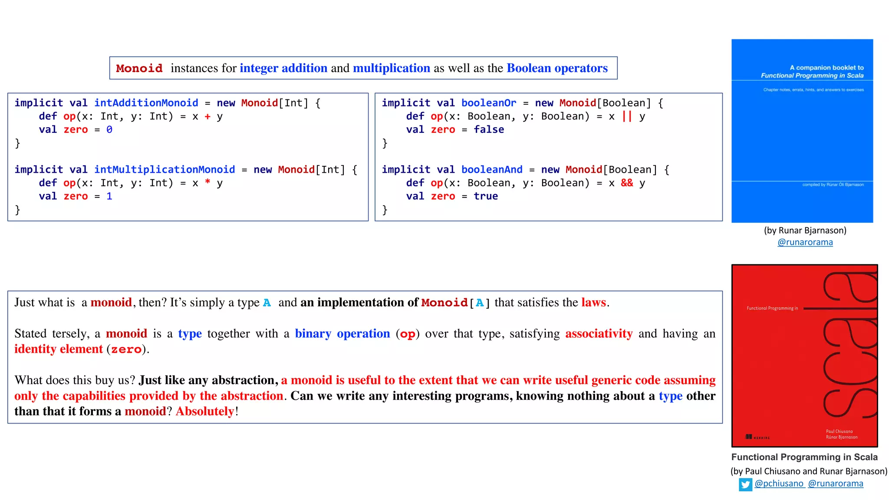This screenshot has height=500, width=889.
Task: Open the @runarorama link under the blue booklet
Action: pyautogui.click(x=805, y=242)
